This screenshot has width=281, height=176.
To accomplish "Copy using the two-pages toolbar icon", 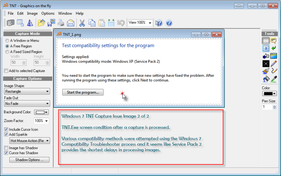I will click(x=92, y=23).
